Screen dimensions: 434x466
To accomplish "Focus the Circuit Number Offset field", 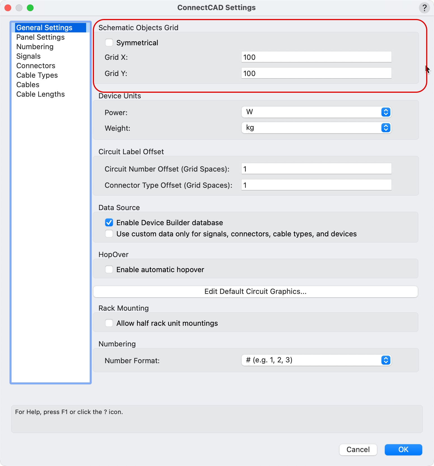I will click(x=316, y=169).
